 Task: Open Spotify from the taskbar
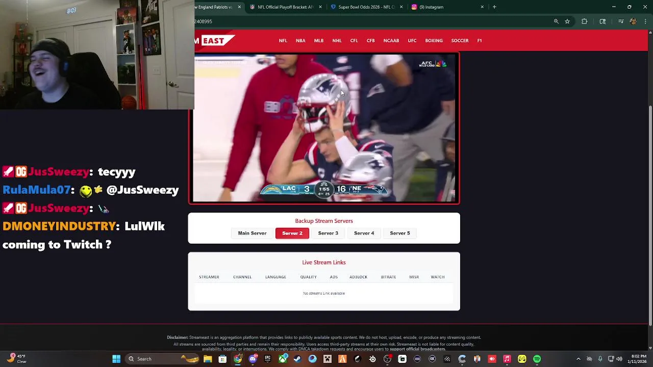(x=537, y=359)
